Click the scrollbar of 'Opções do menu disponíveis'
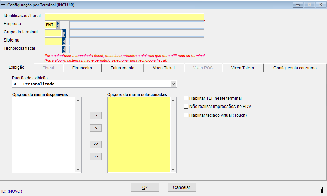Screen dimensions: 327x196 79,134
